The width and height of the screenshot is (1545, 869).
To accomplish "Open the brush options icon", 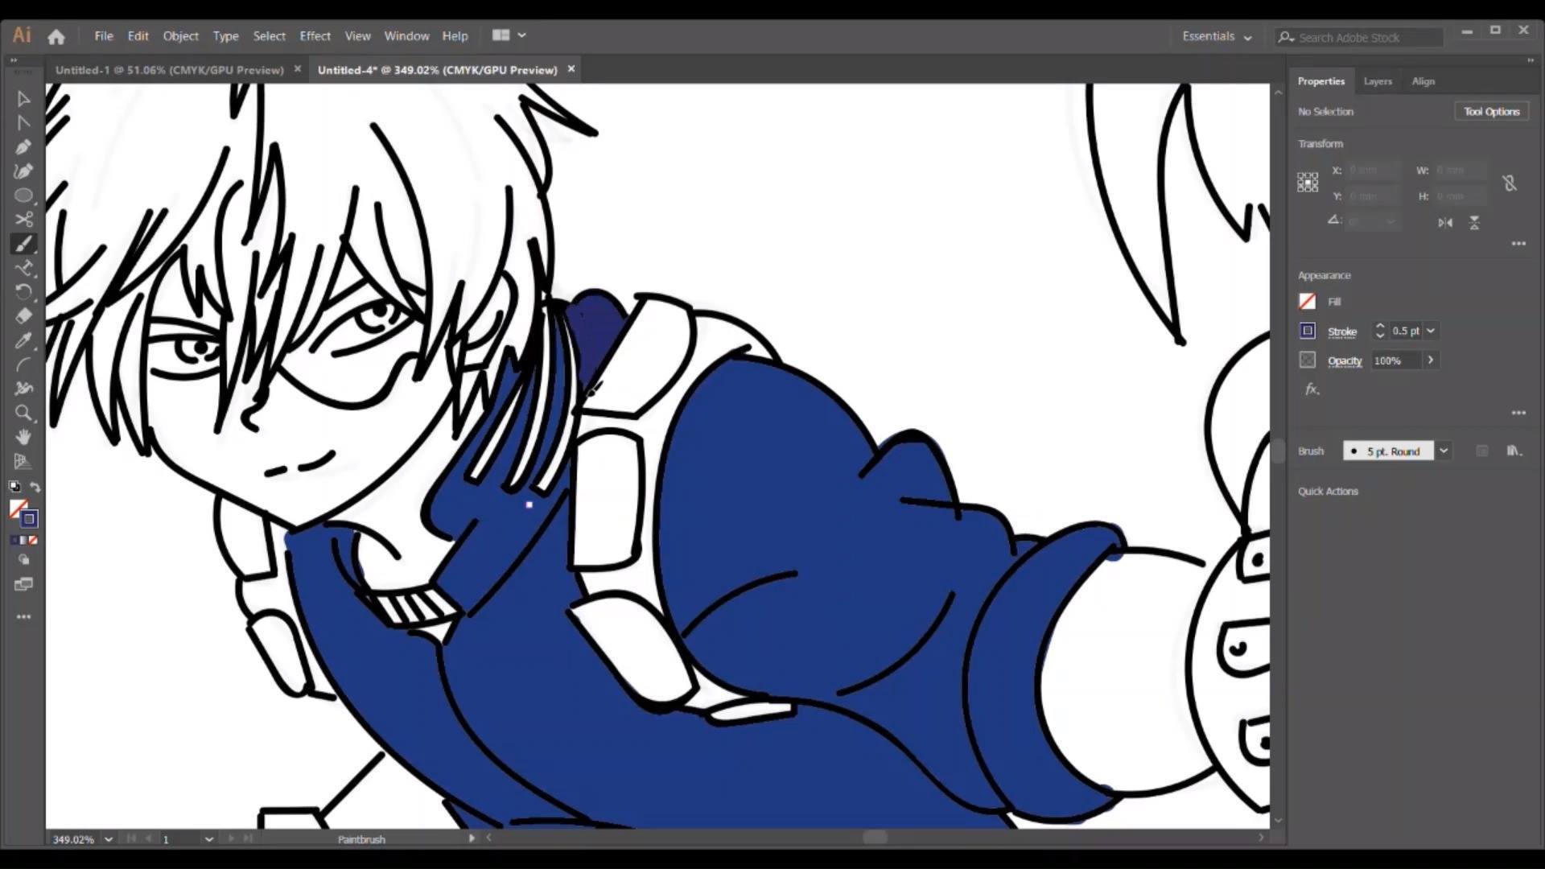I will (x=1482, y=451).
